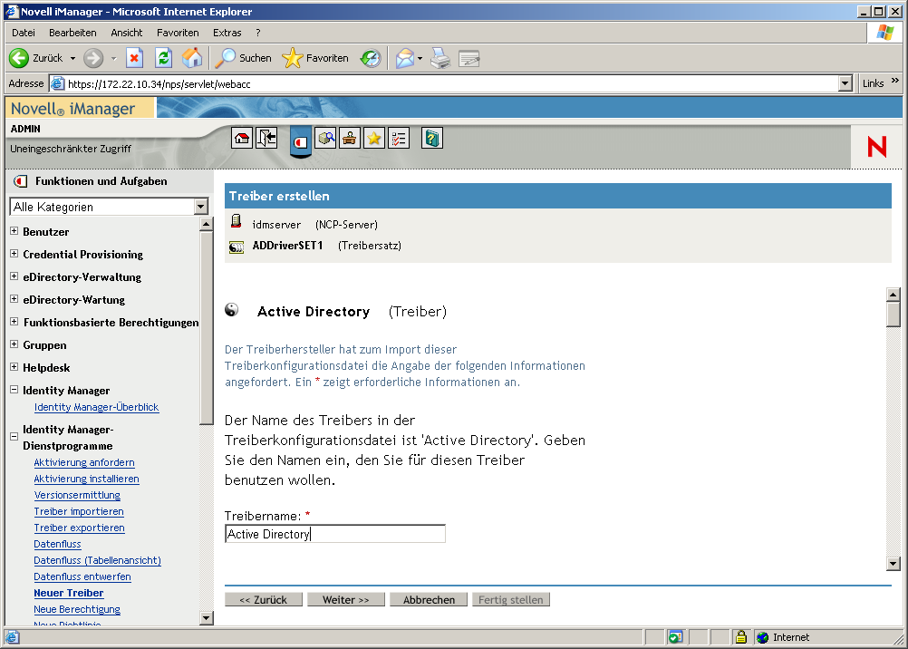
Task: Open the Treiber exportieren link
Action: [79, 528]
